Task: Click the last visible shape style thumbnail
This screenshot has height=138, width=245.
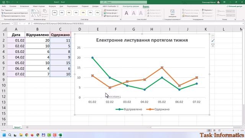Action: pos(97,13)
